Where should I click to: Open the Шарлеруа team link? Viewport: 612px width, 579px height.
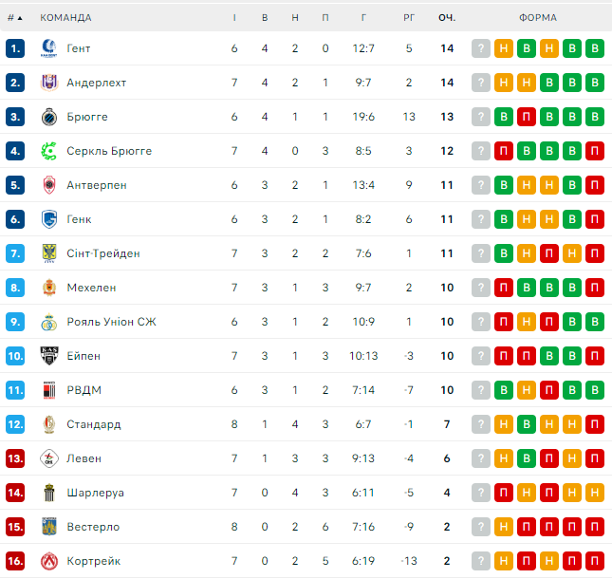click(95, 493)
